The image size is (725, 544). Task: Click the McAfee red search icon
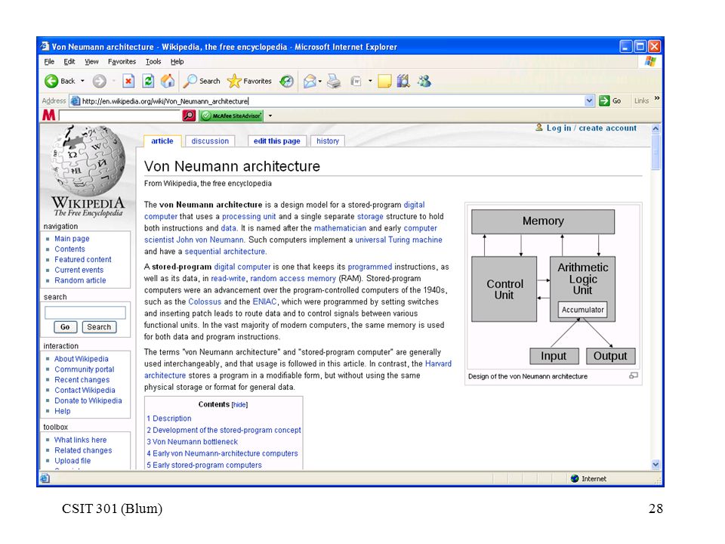(x=189, y=115)
